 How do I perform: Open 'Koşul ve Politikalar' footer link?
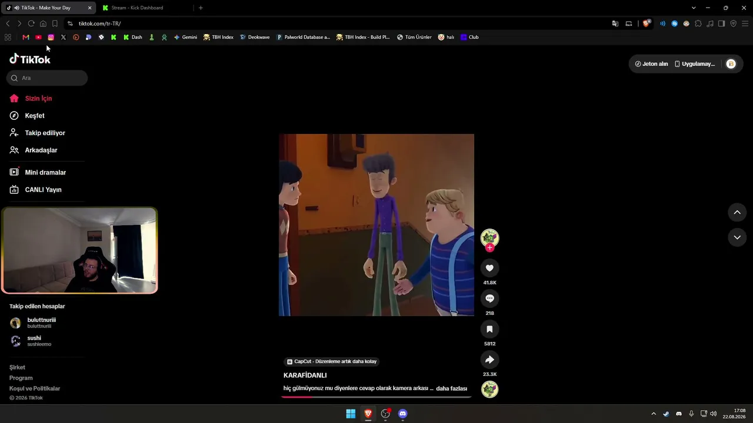point(35,388)
